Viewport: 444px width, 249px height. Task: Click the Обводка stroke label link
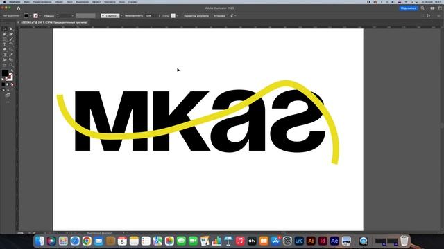point(49,15)
